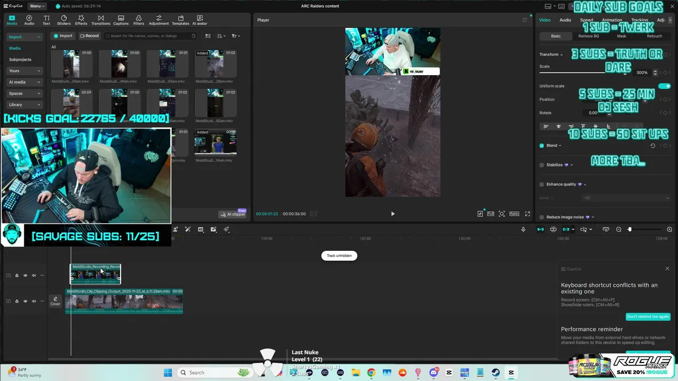
Task: Search media file names field
Action: click(x=150, y=36)
